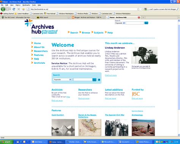Click the magnifier icon in browser search box
Screen dimensions: 180x144
tap(178, 9)
